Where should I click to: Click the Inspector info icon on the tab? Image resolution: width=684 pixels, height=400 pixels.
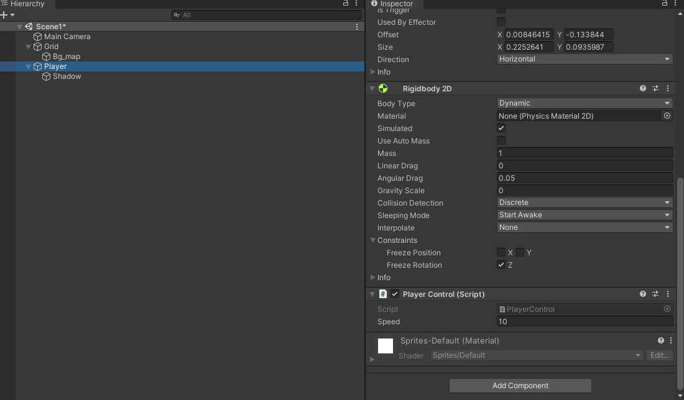tap(374, 4)
